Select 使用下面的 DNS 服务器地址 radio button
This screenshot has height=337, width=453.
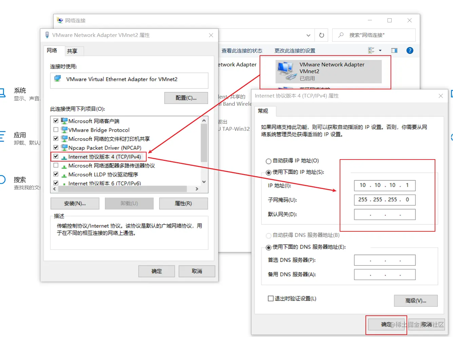click(x=268, y=248)
